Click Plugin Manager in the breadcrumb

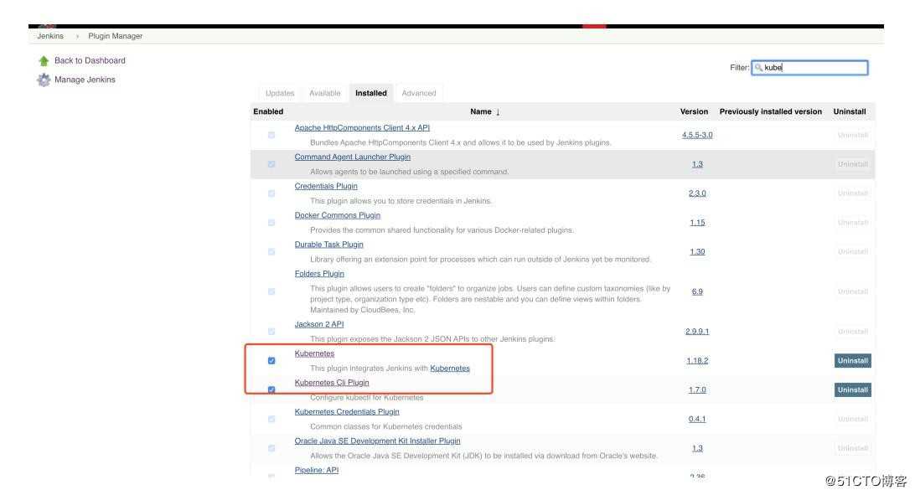(x=115, y=36)
